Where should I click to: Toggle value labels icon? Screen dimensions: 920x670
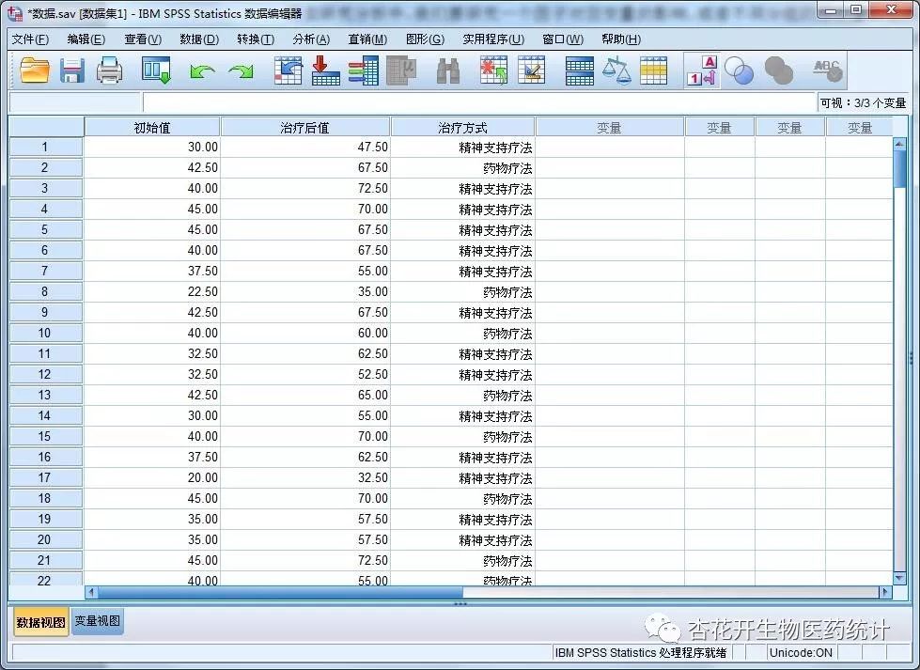(x=702, y=70)
